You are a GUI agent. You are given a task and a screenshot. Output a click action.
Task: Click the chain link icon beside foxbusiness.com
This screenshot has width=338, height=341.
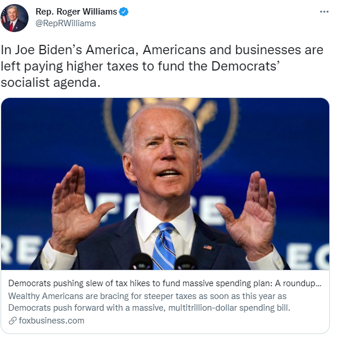point(13,321)
